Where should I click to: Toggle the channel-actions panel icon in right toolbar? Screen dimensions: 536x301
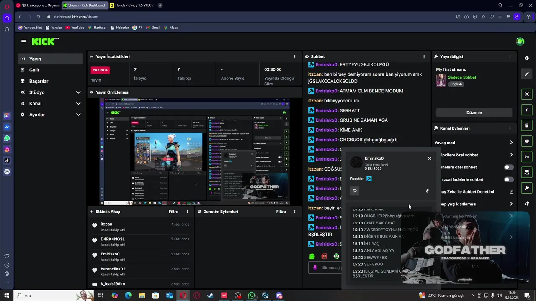pyautogui.click(x=527, y=172)
